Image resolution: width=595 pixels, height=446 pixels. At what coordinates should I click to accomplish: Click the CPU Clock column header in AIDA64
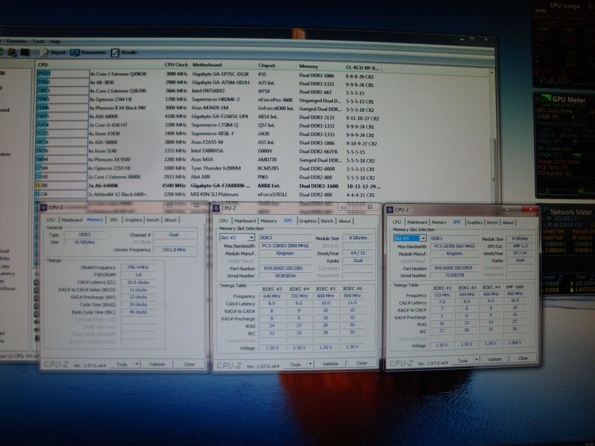point(176,64)
